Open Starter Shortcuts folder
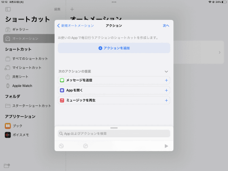This screenshot has width=228, height=171. pos(28,106)
